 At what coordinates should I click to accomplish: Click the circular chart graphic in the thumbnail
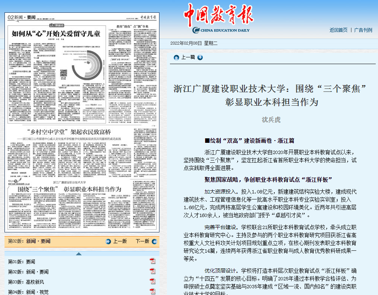point(87,66)
